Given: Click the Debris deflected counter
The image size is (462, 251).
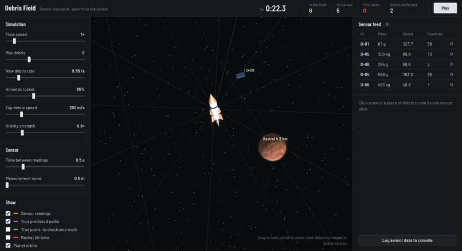Looking at the screenshot, I should (404, 8).
